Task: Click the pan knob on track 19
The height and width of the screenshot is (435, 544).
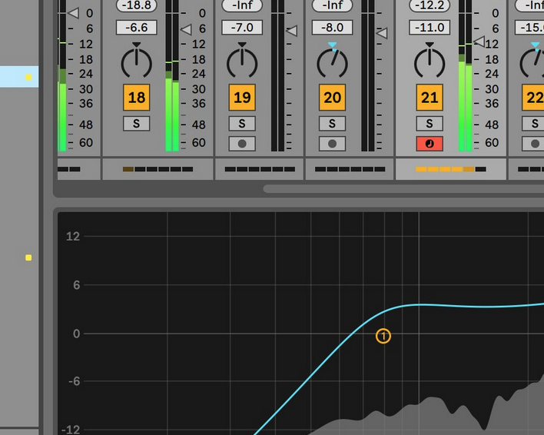Action: [x=242, y=59]
